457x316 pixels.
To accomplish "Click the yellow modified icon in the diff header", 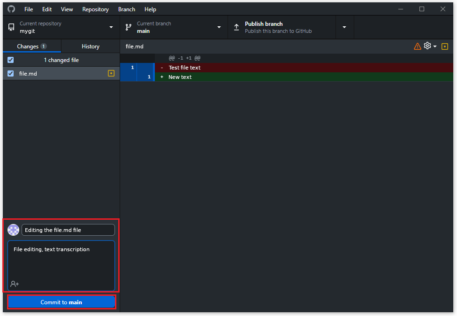I will point(444,46).
